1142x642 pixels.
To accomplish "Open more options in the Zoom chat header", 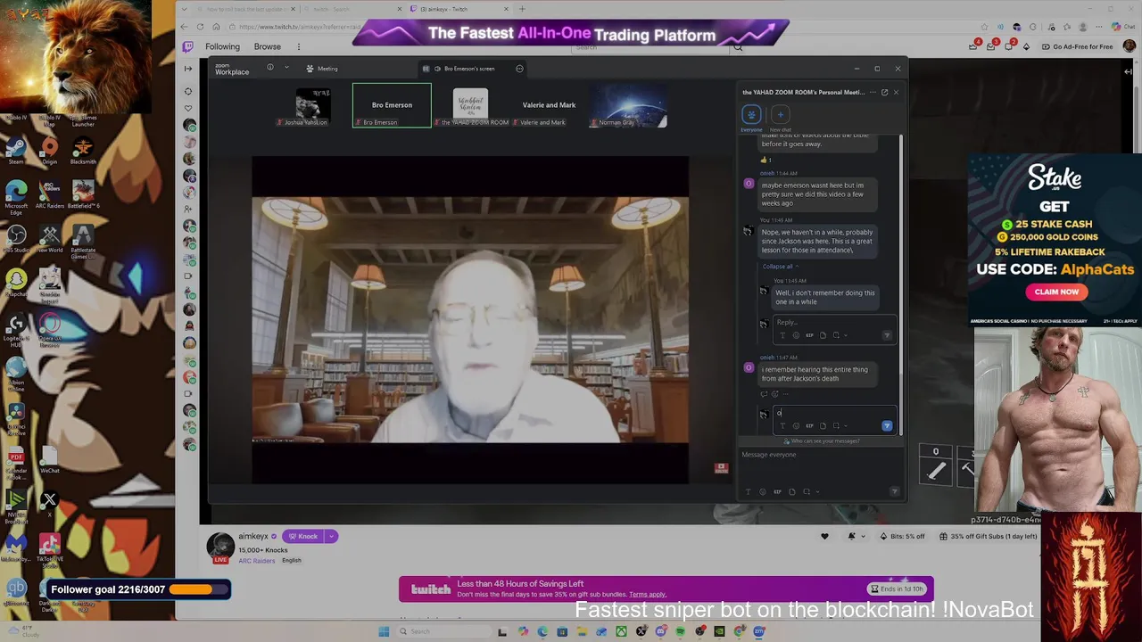I will tap(873, 92).
